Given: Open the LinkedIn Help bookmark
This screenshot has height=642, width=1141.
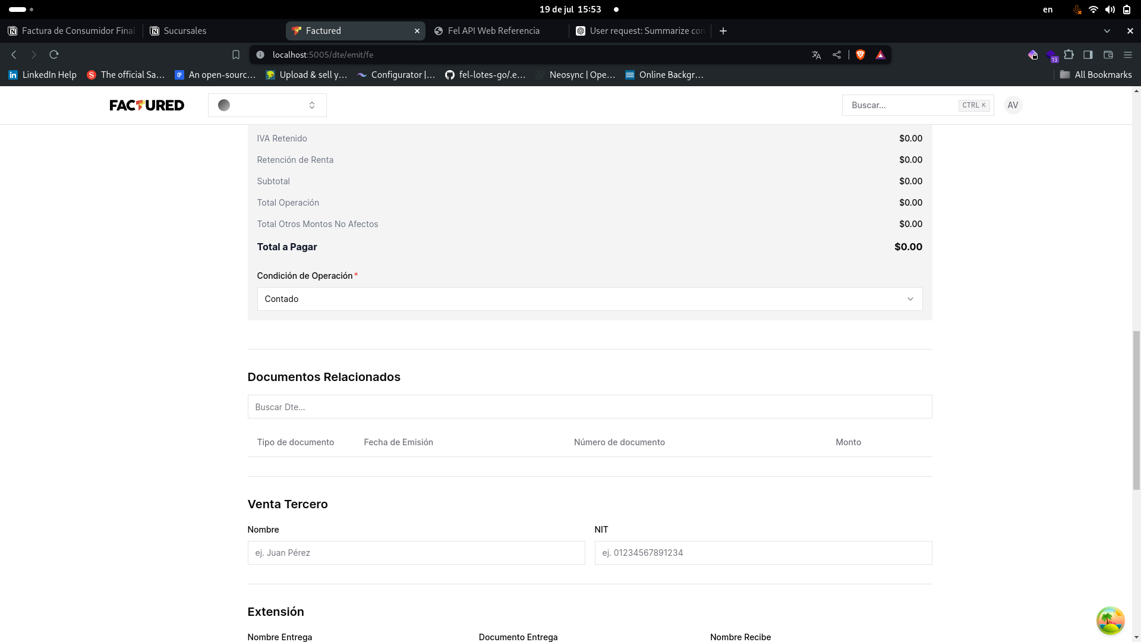Looking at the screenshot, I should pyautogui.click(x=42, y=75).
